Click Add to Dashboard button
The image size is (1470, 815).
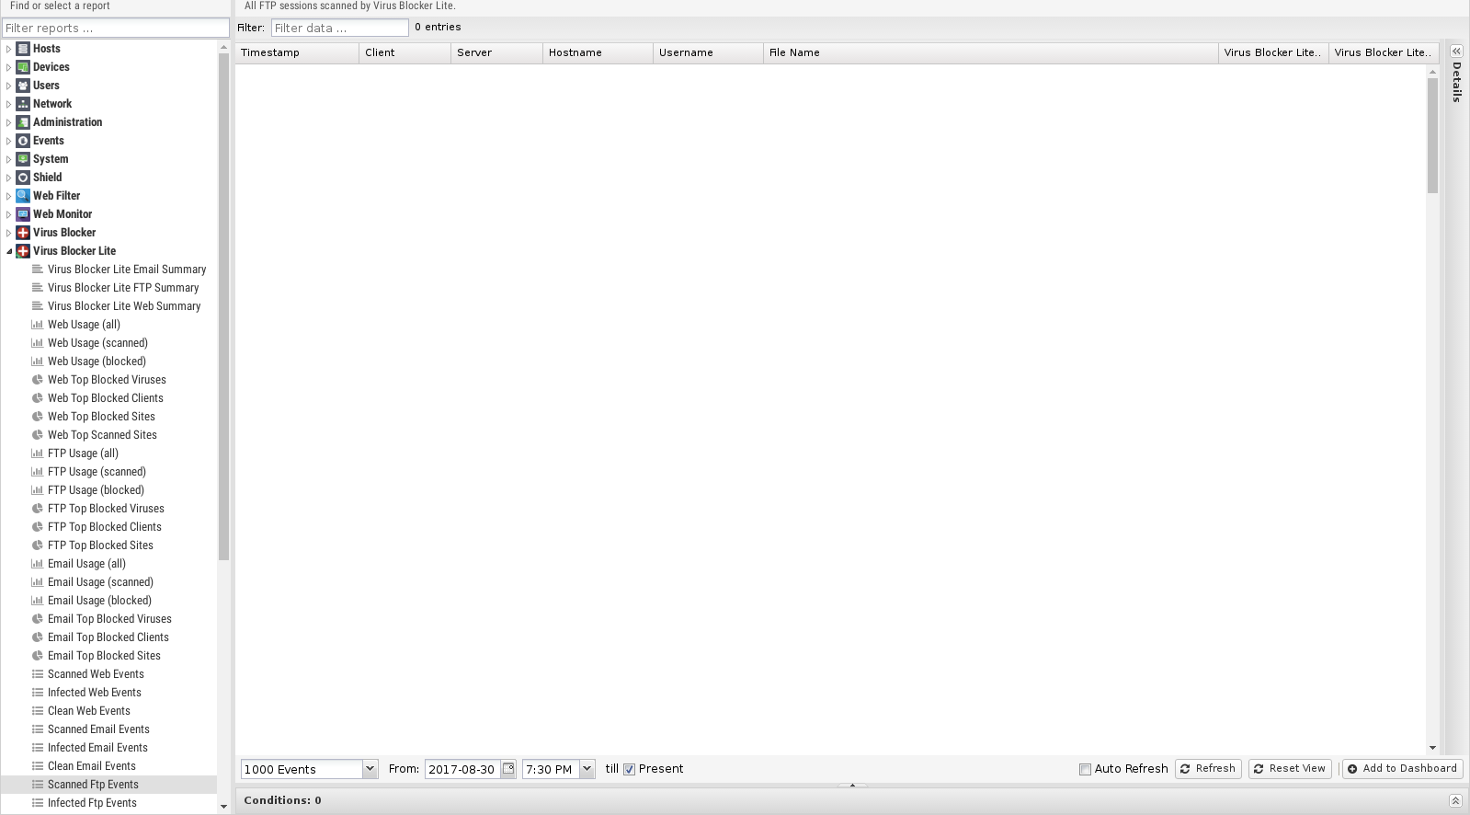click(1402, 769)
